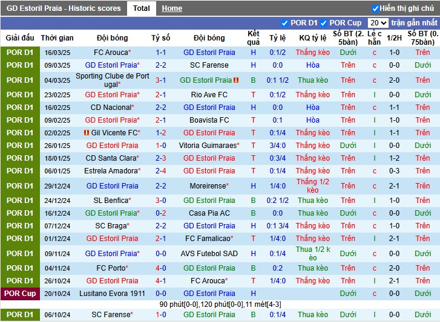Select the 1/2H column header
The image size is (440, 322).
(x=394, y=38)
